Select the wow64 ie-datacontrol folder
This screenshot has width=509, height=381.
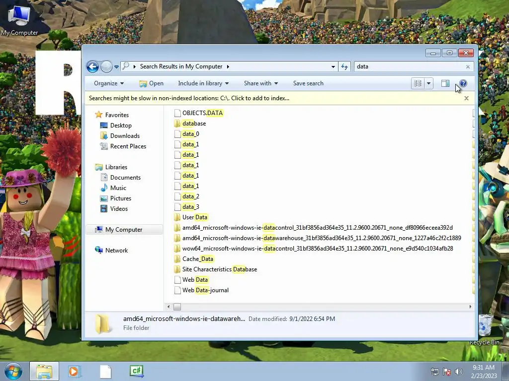pyautogui.click(x=314, y=249)
